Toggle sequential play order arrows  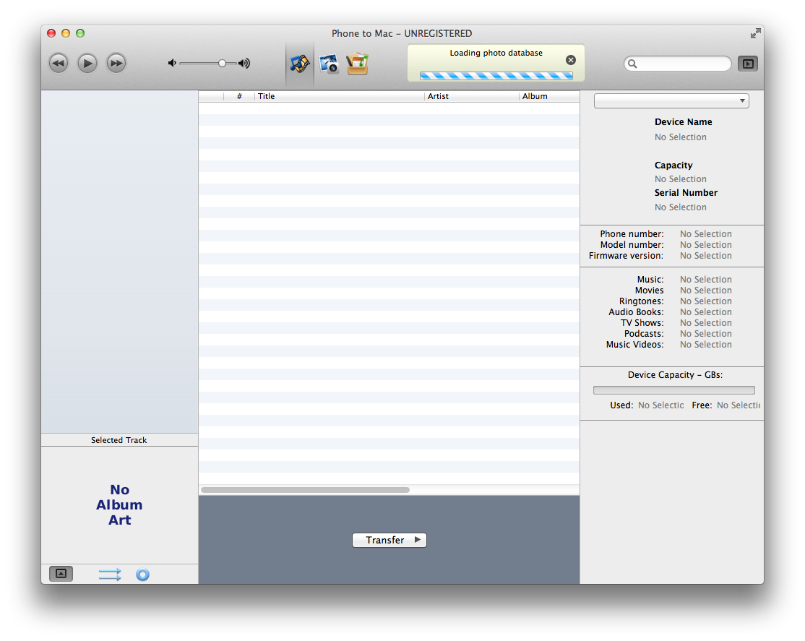[x=110, y=575]
